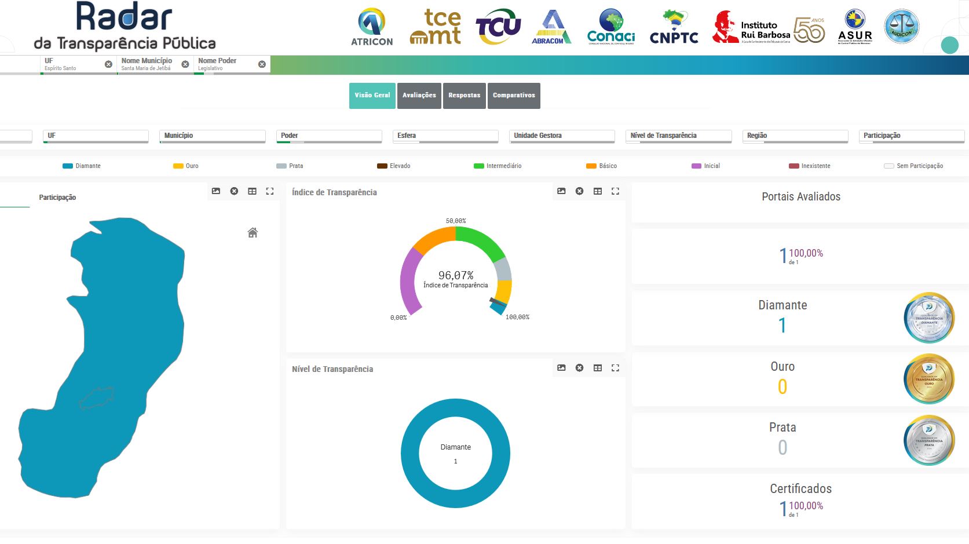Open the Município filter dropdown
This screenshot has width=969, height=544.
(x=212, y=136)
